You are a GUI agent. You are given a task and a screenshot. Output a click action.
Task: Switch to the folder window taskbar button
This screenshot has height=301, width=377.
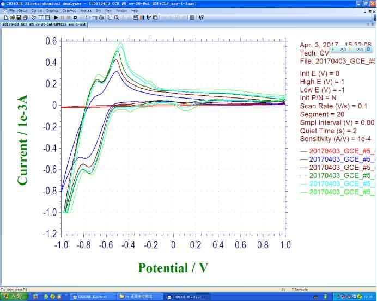click(x=140, y=297)
